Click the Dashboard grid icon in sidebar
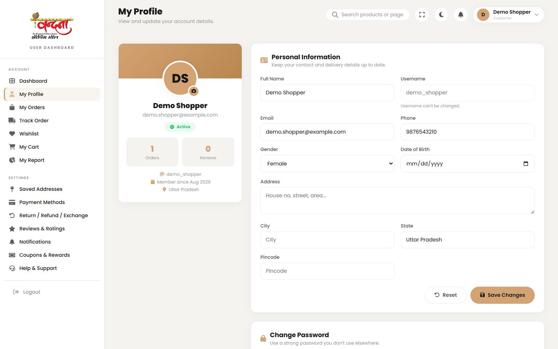Image resolution: width=558 pixels, height=349 pixels. (12, 81)
